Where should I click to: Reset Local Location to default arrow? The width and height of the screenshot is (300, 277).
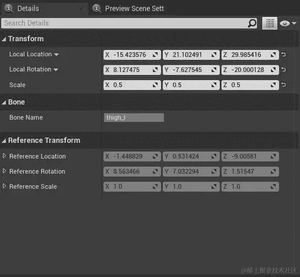pyautogui.click(x=284, y=55)
